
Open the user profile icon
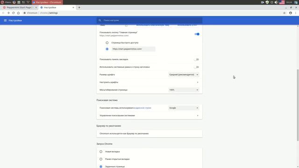[291, 13]
